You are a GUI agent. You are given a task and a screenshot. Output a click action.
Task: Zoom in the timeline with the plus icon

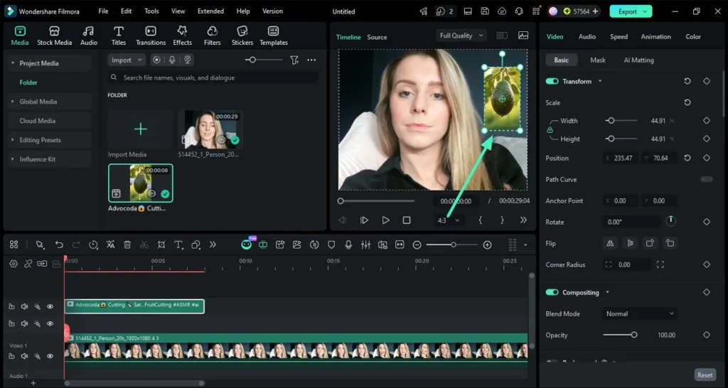(x=487, y=244)
